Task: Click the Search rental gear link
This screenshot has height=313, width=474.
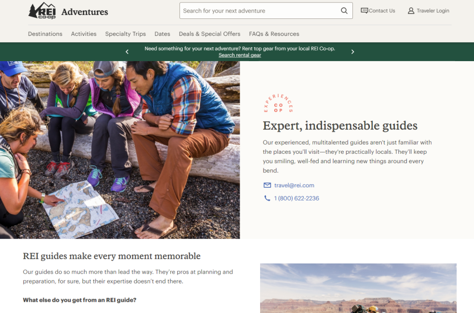Action: [x=240, y=55]
